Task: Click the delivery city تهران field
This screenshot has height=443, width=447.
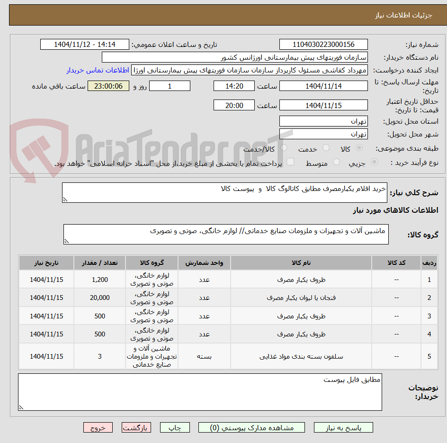Action: (x=323, y=134)
